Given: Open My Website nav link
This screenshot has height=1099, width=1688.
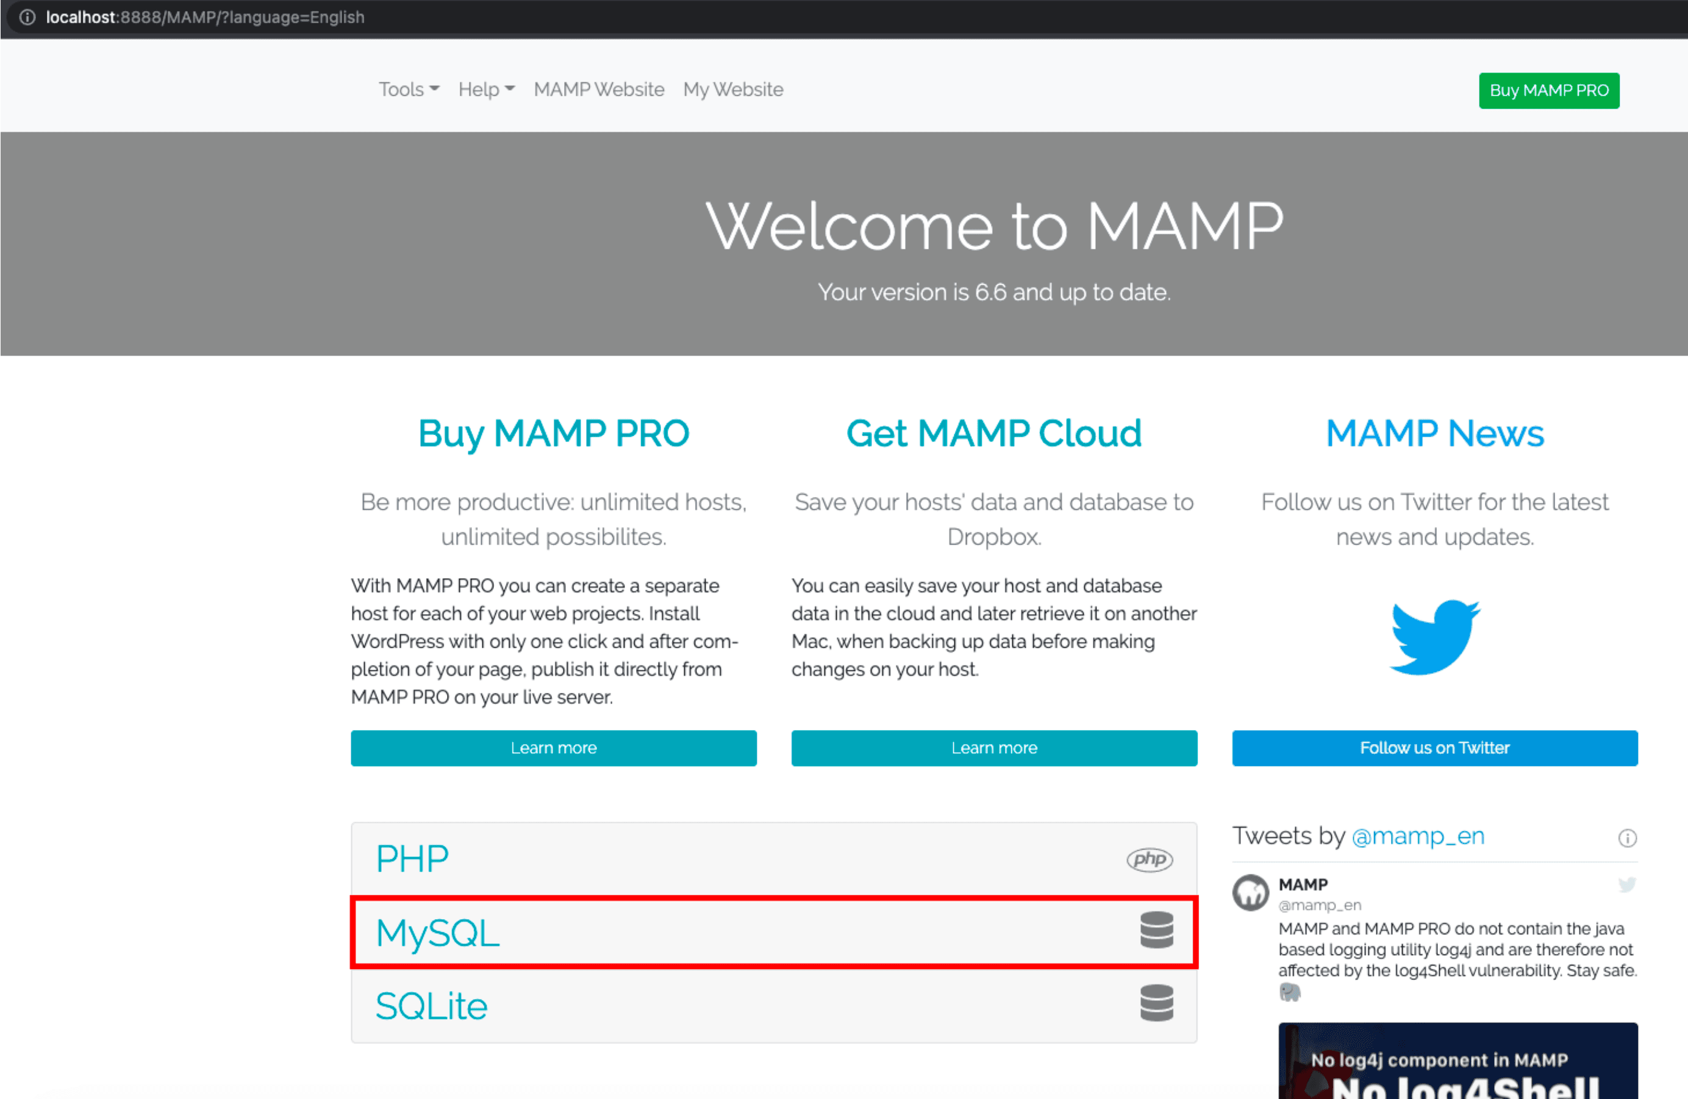Looking at the screenshot, I should coord(732,90).
